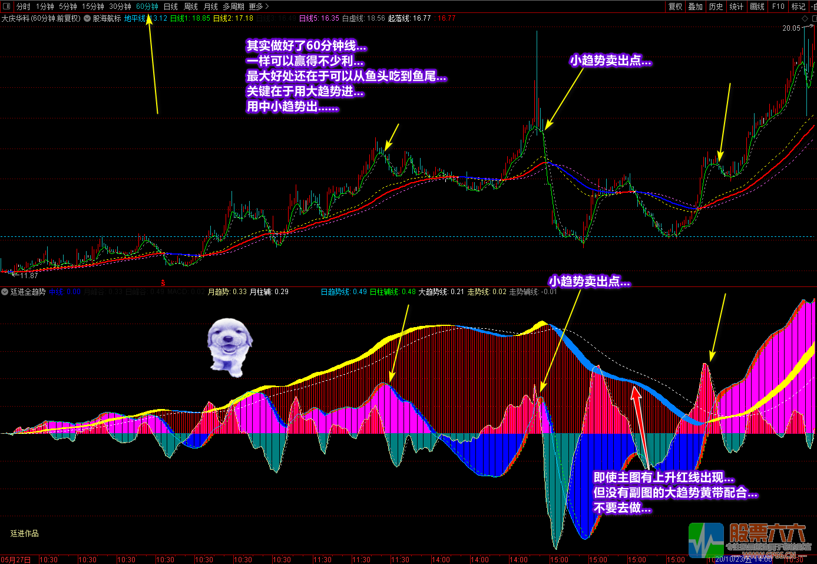Image resolution: width=817 pixels, height=564 pixels.
Task: Click the 大庆华科(60分钟 前复权) title
Action: point(41,18)
